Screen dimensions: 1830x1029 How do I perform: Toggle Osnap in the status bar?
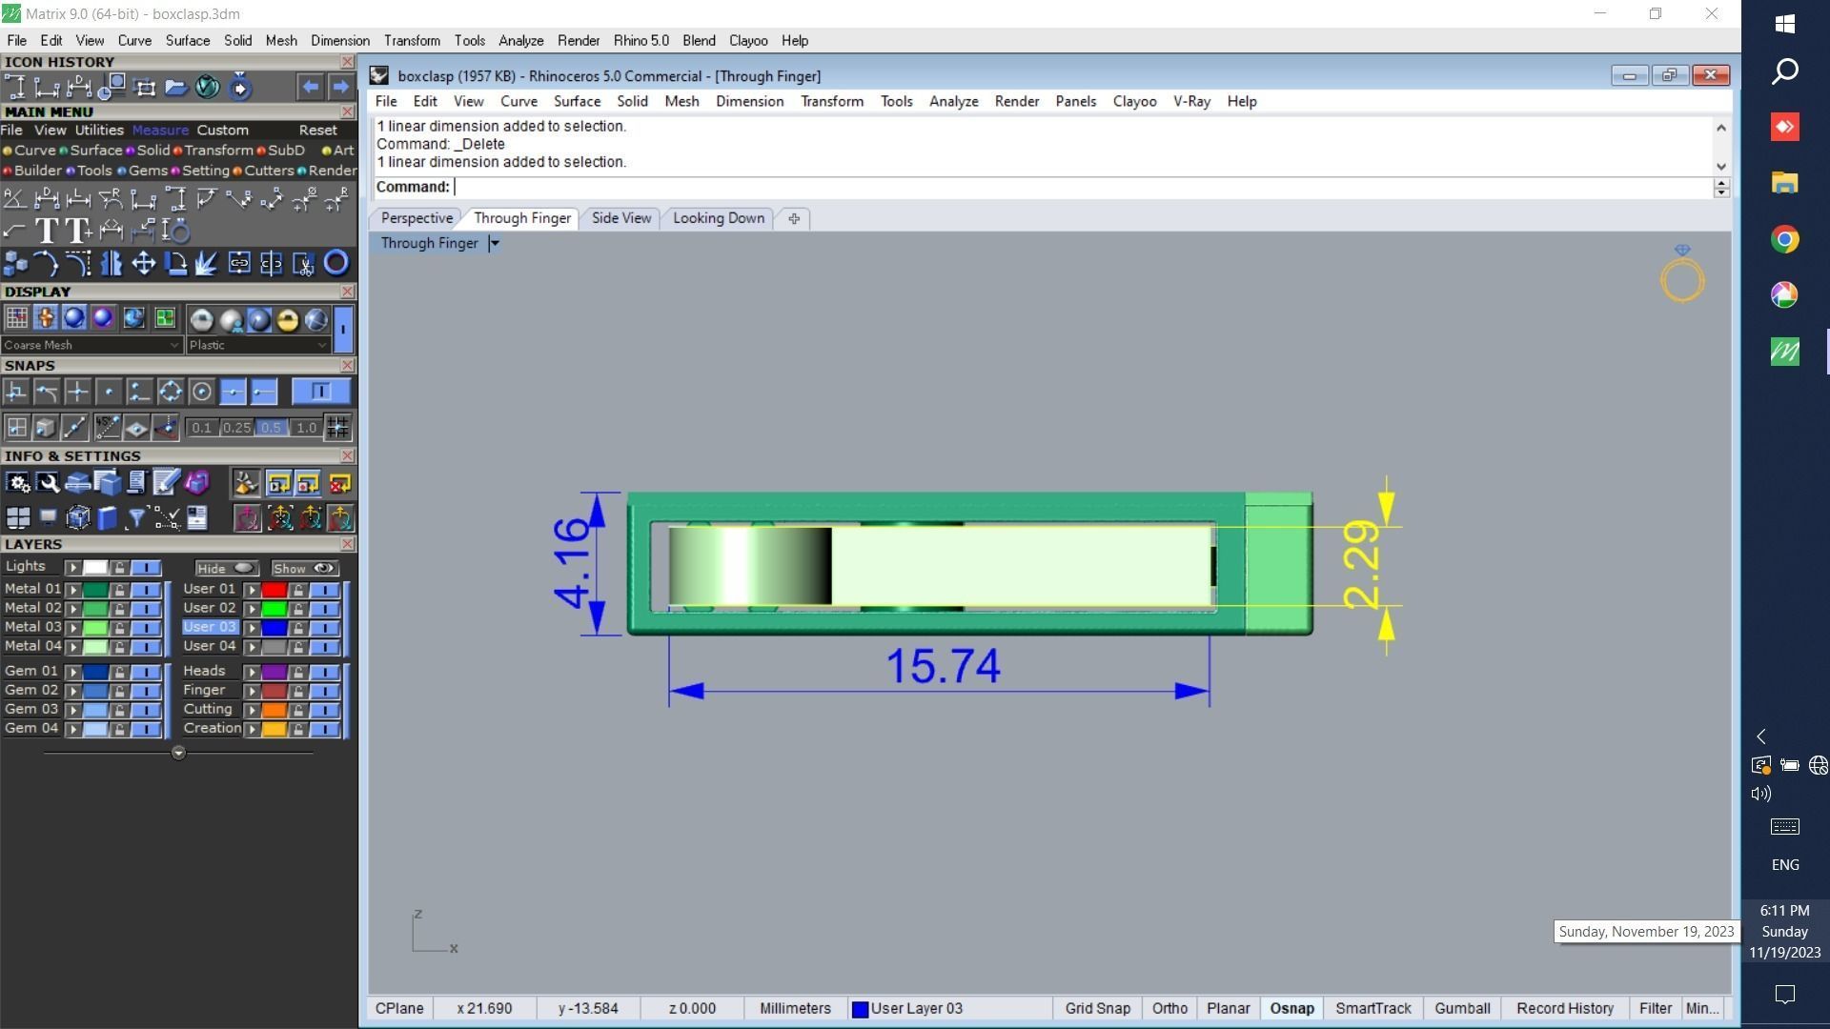(1291, 1008)
